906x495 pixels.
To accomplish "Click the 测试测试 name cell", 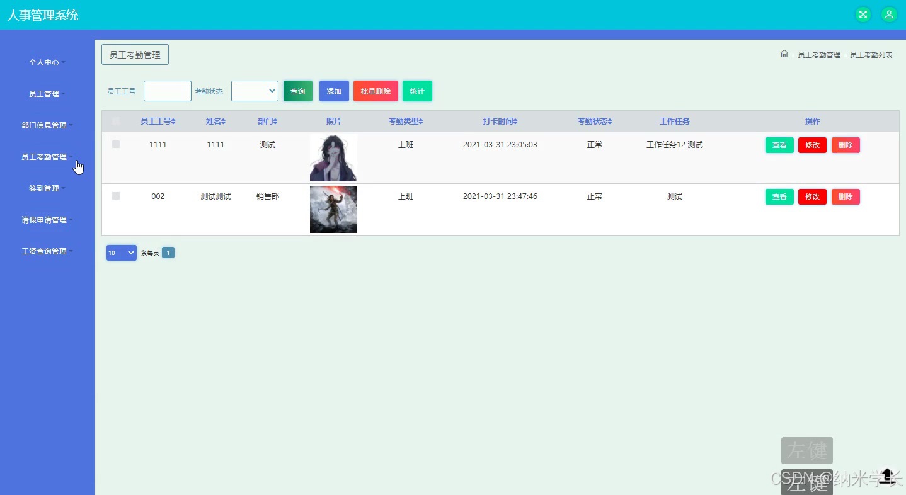I will point(215,196).
